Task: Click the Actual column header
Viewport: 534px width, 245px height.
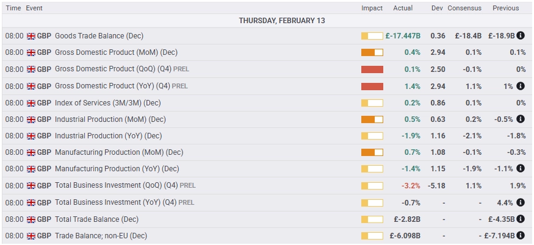Action: pos(403,8)
